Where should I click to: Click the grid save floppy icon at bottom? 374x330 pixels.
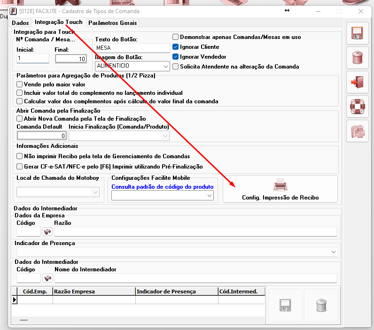[285, 305]
